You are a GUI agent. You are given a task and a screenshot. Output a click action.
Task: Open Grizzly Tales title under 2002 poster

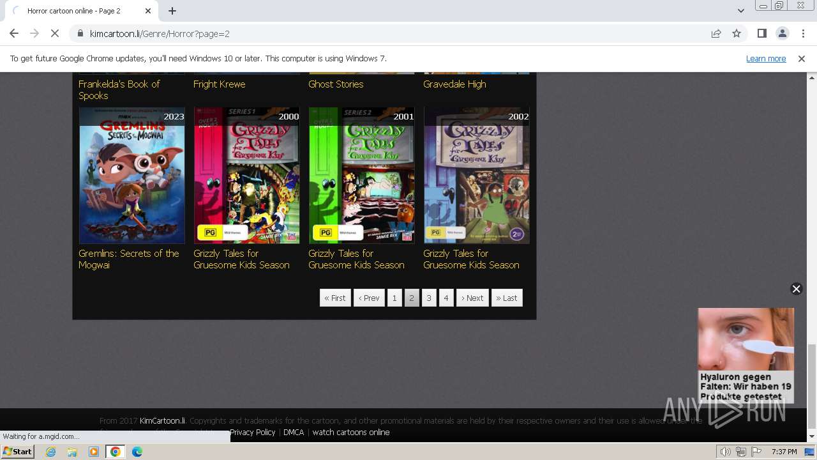point(471,259)
